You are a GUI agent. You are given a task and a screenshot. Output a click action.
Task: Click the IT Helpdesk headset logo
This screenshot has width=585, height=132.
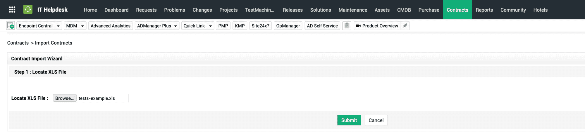[x=28, y=10]
